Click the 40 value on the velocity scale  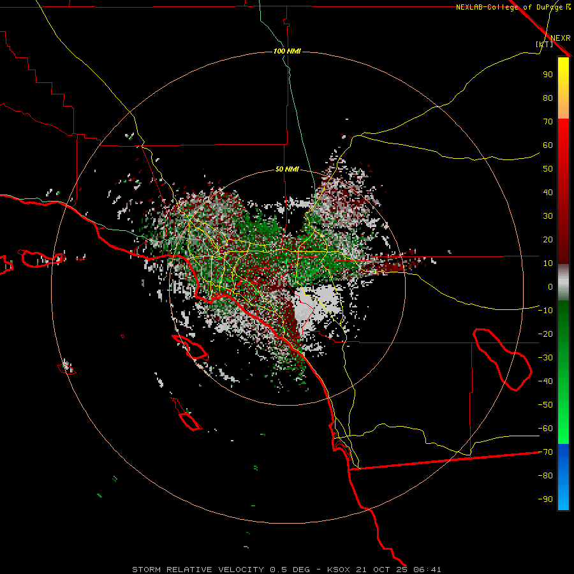point(548,192)
